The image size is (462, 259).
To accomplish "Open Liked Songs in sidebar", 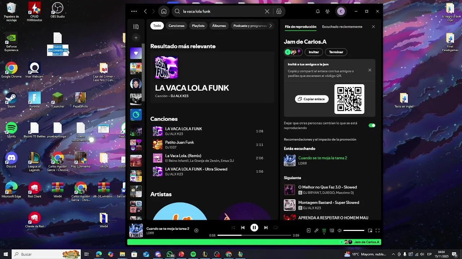I will [136, 53].
